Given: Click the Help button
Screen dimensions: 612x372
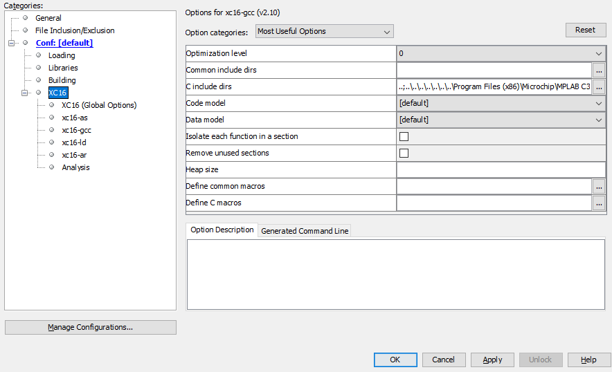Looking at the screenshot, I should 589,360.
